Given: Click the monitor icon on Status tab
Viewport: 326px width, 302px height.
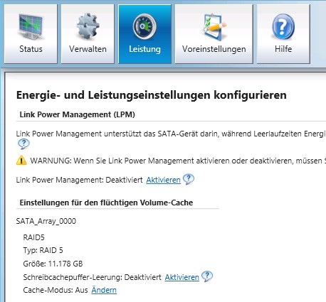Looking at the screenshot, I should [x=31, y=26].
